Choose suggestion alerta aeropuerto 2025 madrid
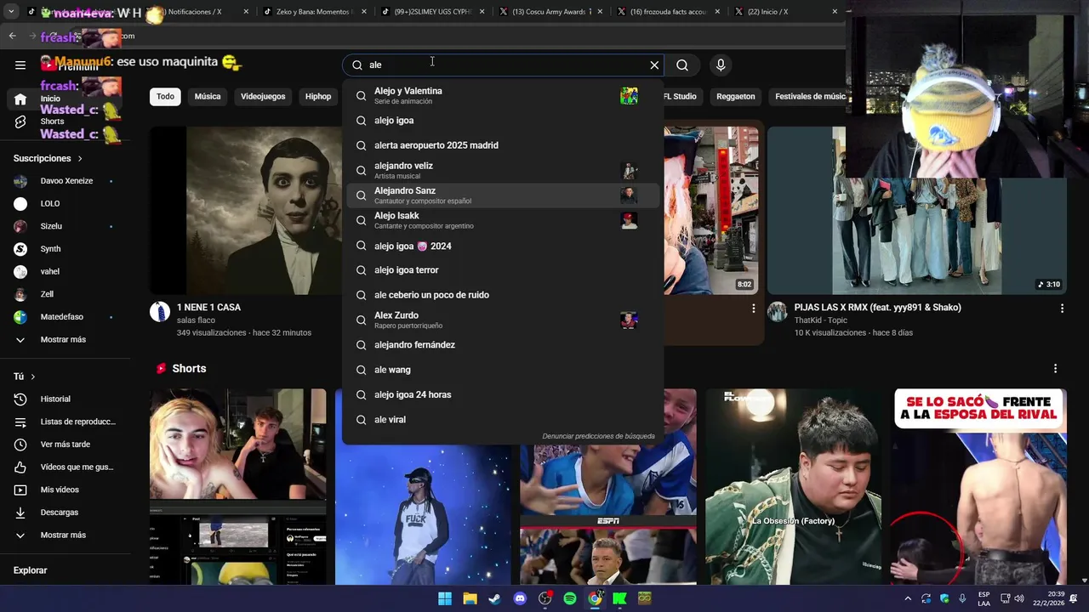 503,145
